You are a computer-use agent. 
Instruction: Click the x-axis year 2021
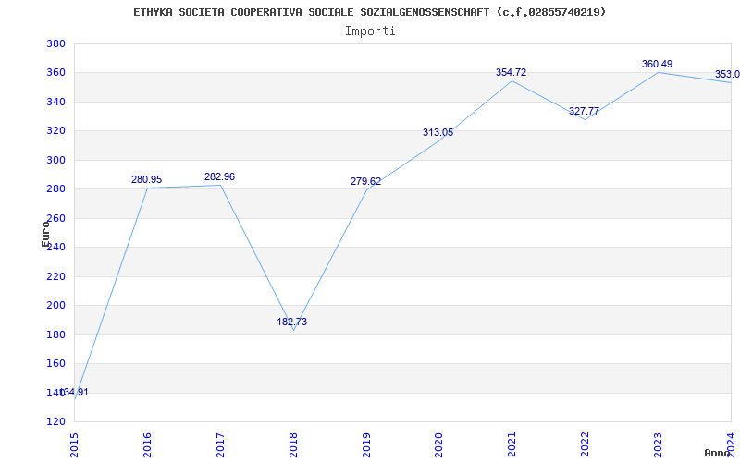(512, 444)
